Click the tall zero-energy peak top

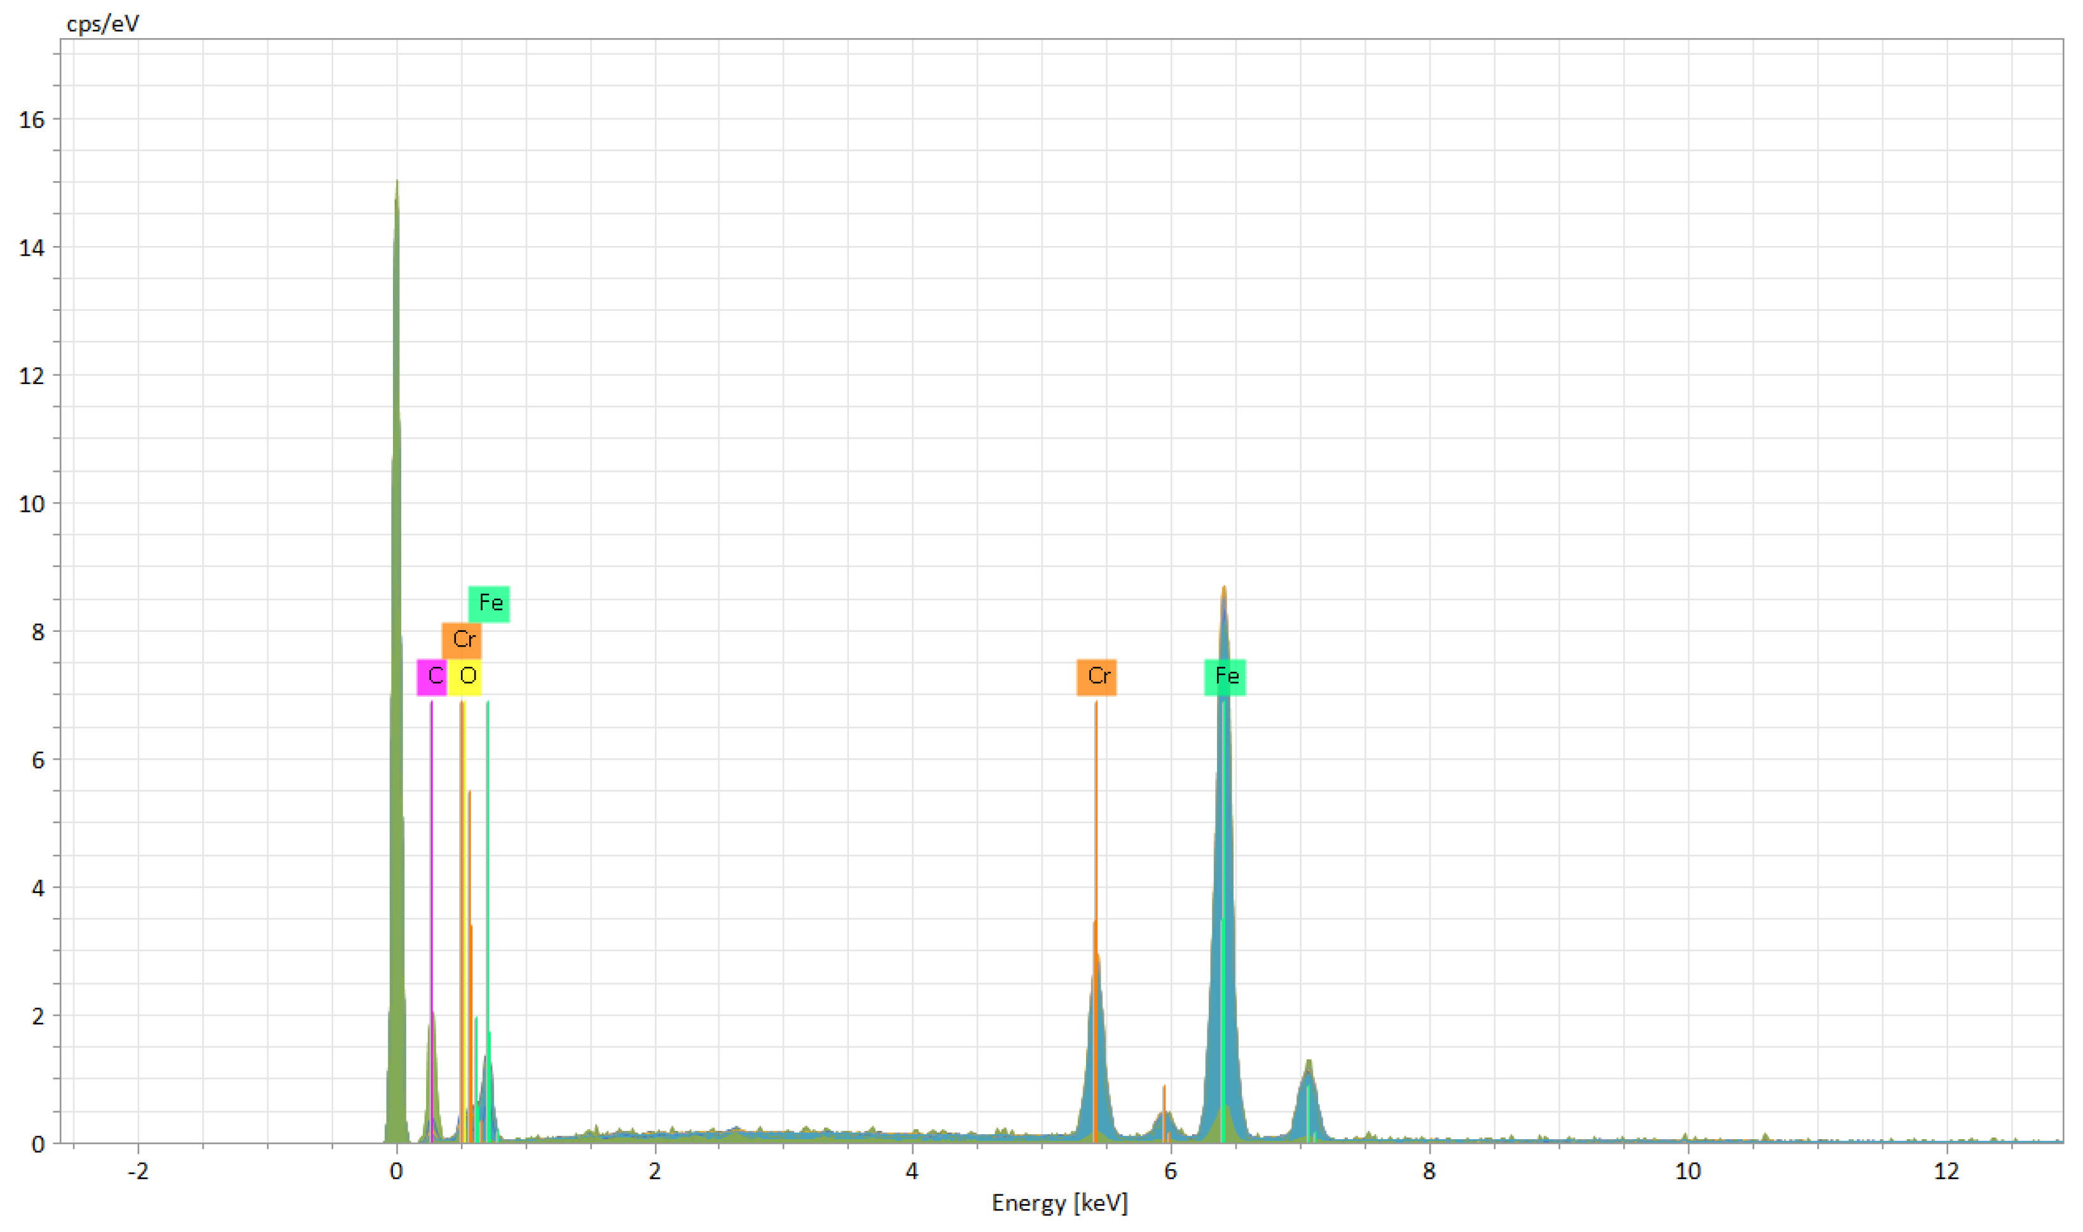tap(397, 187)
